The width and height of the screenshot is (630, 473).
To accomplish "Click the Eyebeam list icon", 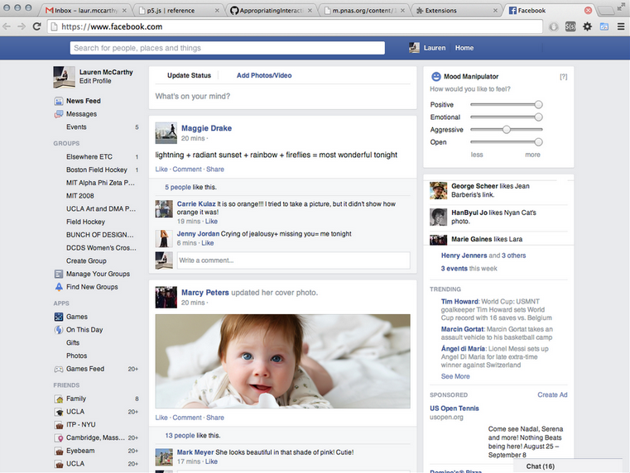I will click(x=59, y=451).
